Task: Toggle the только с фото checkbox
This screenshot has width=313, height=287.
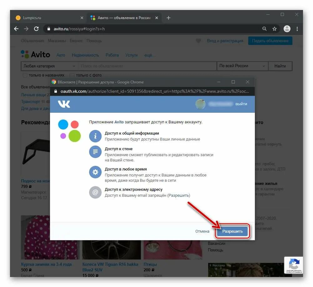Action: coord(72,75)
